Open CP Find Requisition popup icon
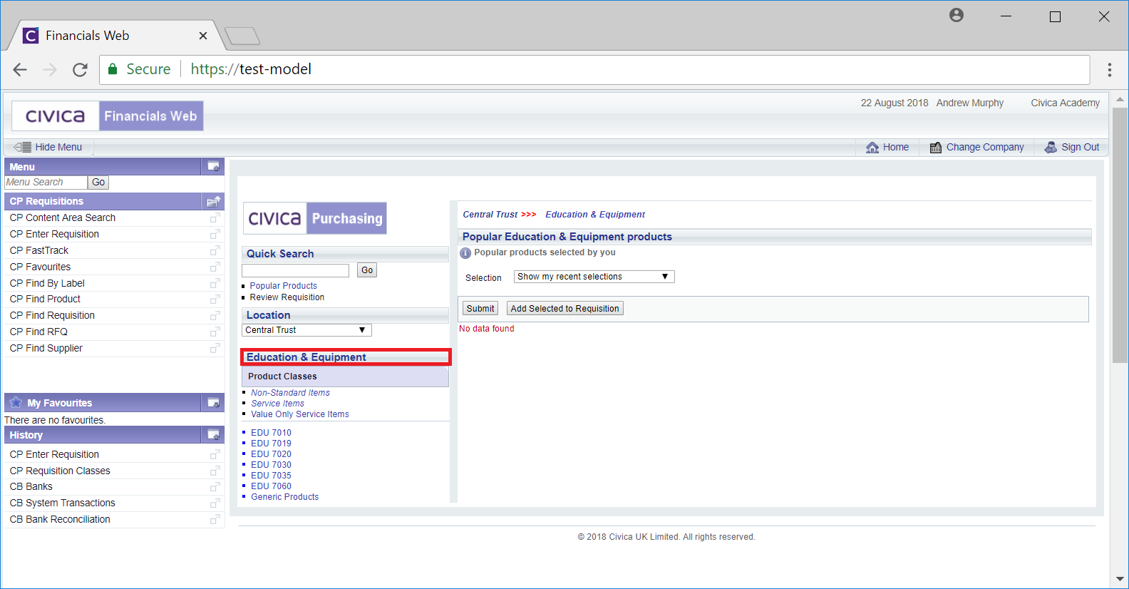 tap(215, 315)
